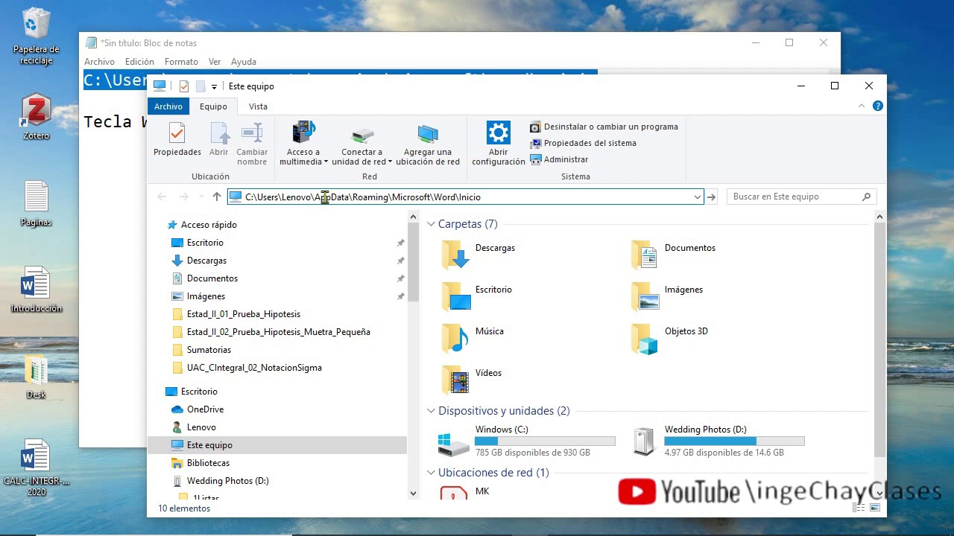Click Desinstalar o cambiar un programa
954x536 pixels.
604,127
